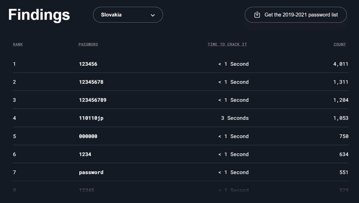Select the 110110jp password entry
This screenshot has width=359, height=203.
(91, 118)
